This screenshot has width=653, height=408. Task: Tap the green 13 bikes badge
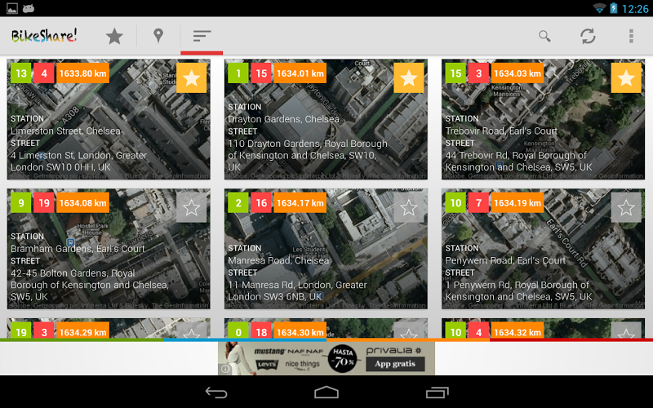(x=21, y=73)
